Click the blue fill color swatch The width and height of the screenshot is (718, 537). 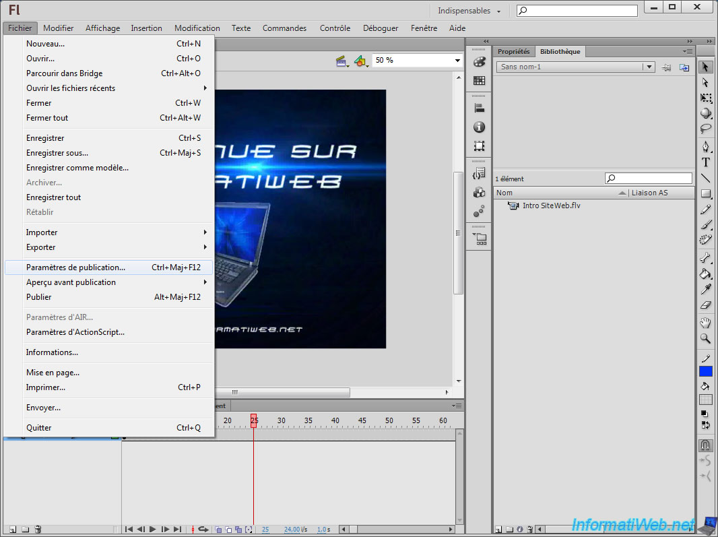(705, 371)
